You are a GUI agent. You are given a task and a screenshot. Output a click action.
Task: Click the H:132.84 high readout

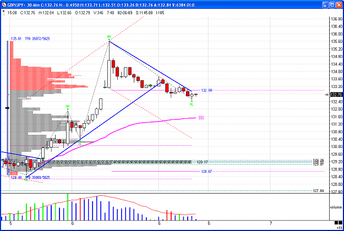[x=46, y=13]
